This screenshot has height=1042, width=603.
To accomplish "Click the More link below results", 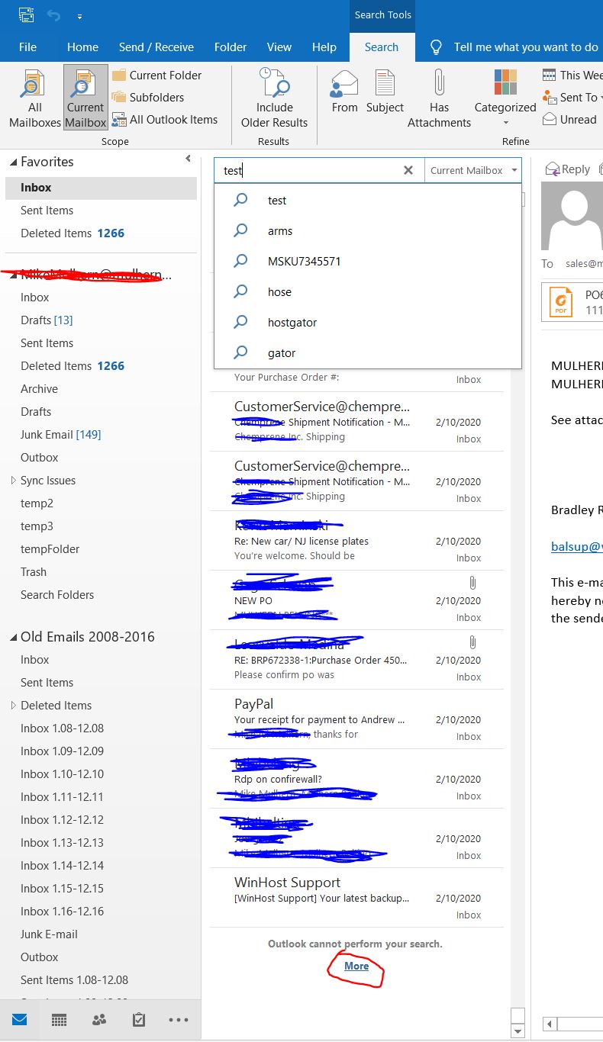I will (x=356, y=966).
